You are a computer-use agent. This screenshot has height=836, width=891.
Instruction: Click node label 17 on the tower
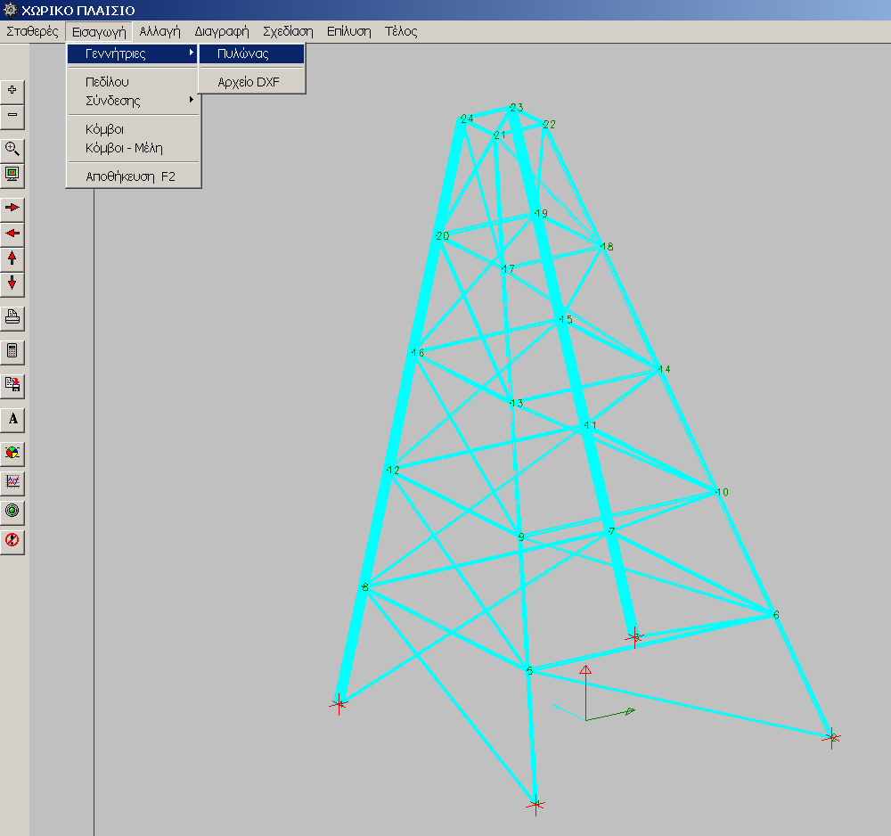(508, 269)
